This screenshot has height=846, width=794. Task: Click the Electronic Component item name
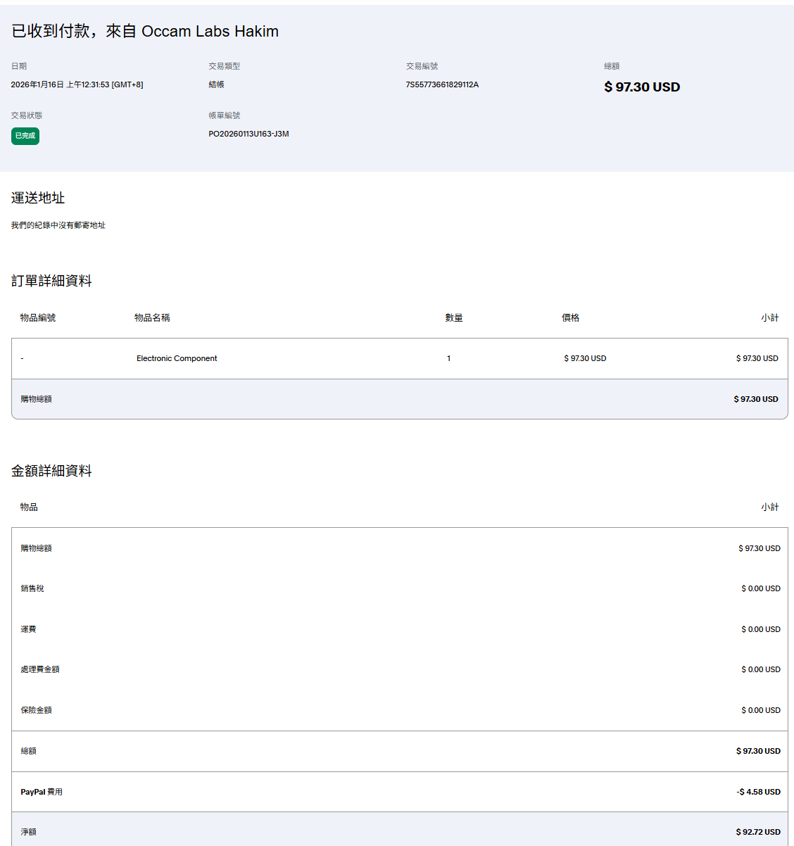tap(177, 358)
